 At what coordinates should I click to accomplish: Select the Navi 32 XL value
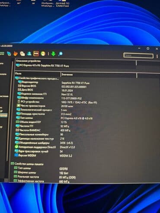(x=67, y=95)
